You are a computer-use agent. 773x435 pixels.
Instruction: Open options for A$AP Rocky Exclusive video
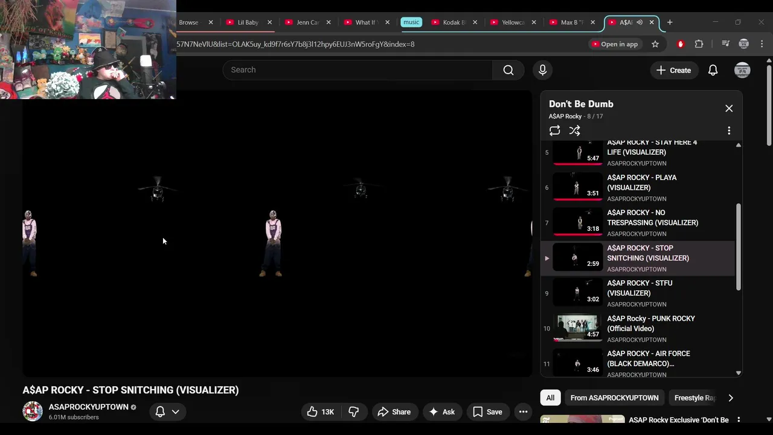coord(738,420)
